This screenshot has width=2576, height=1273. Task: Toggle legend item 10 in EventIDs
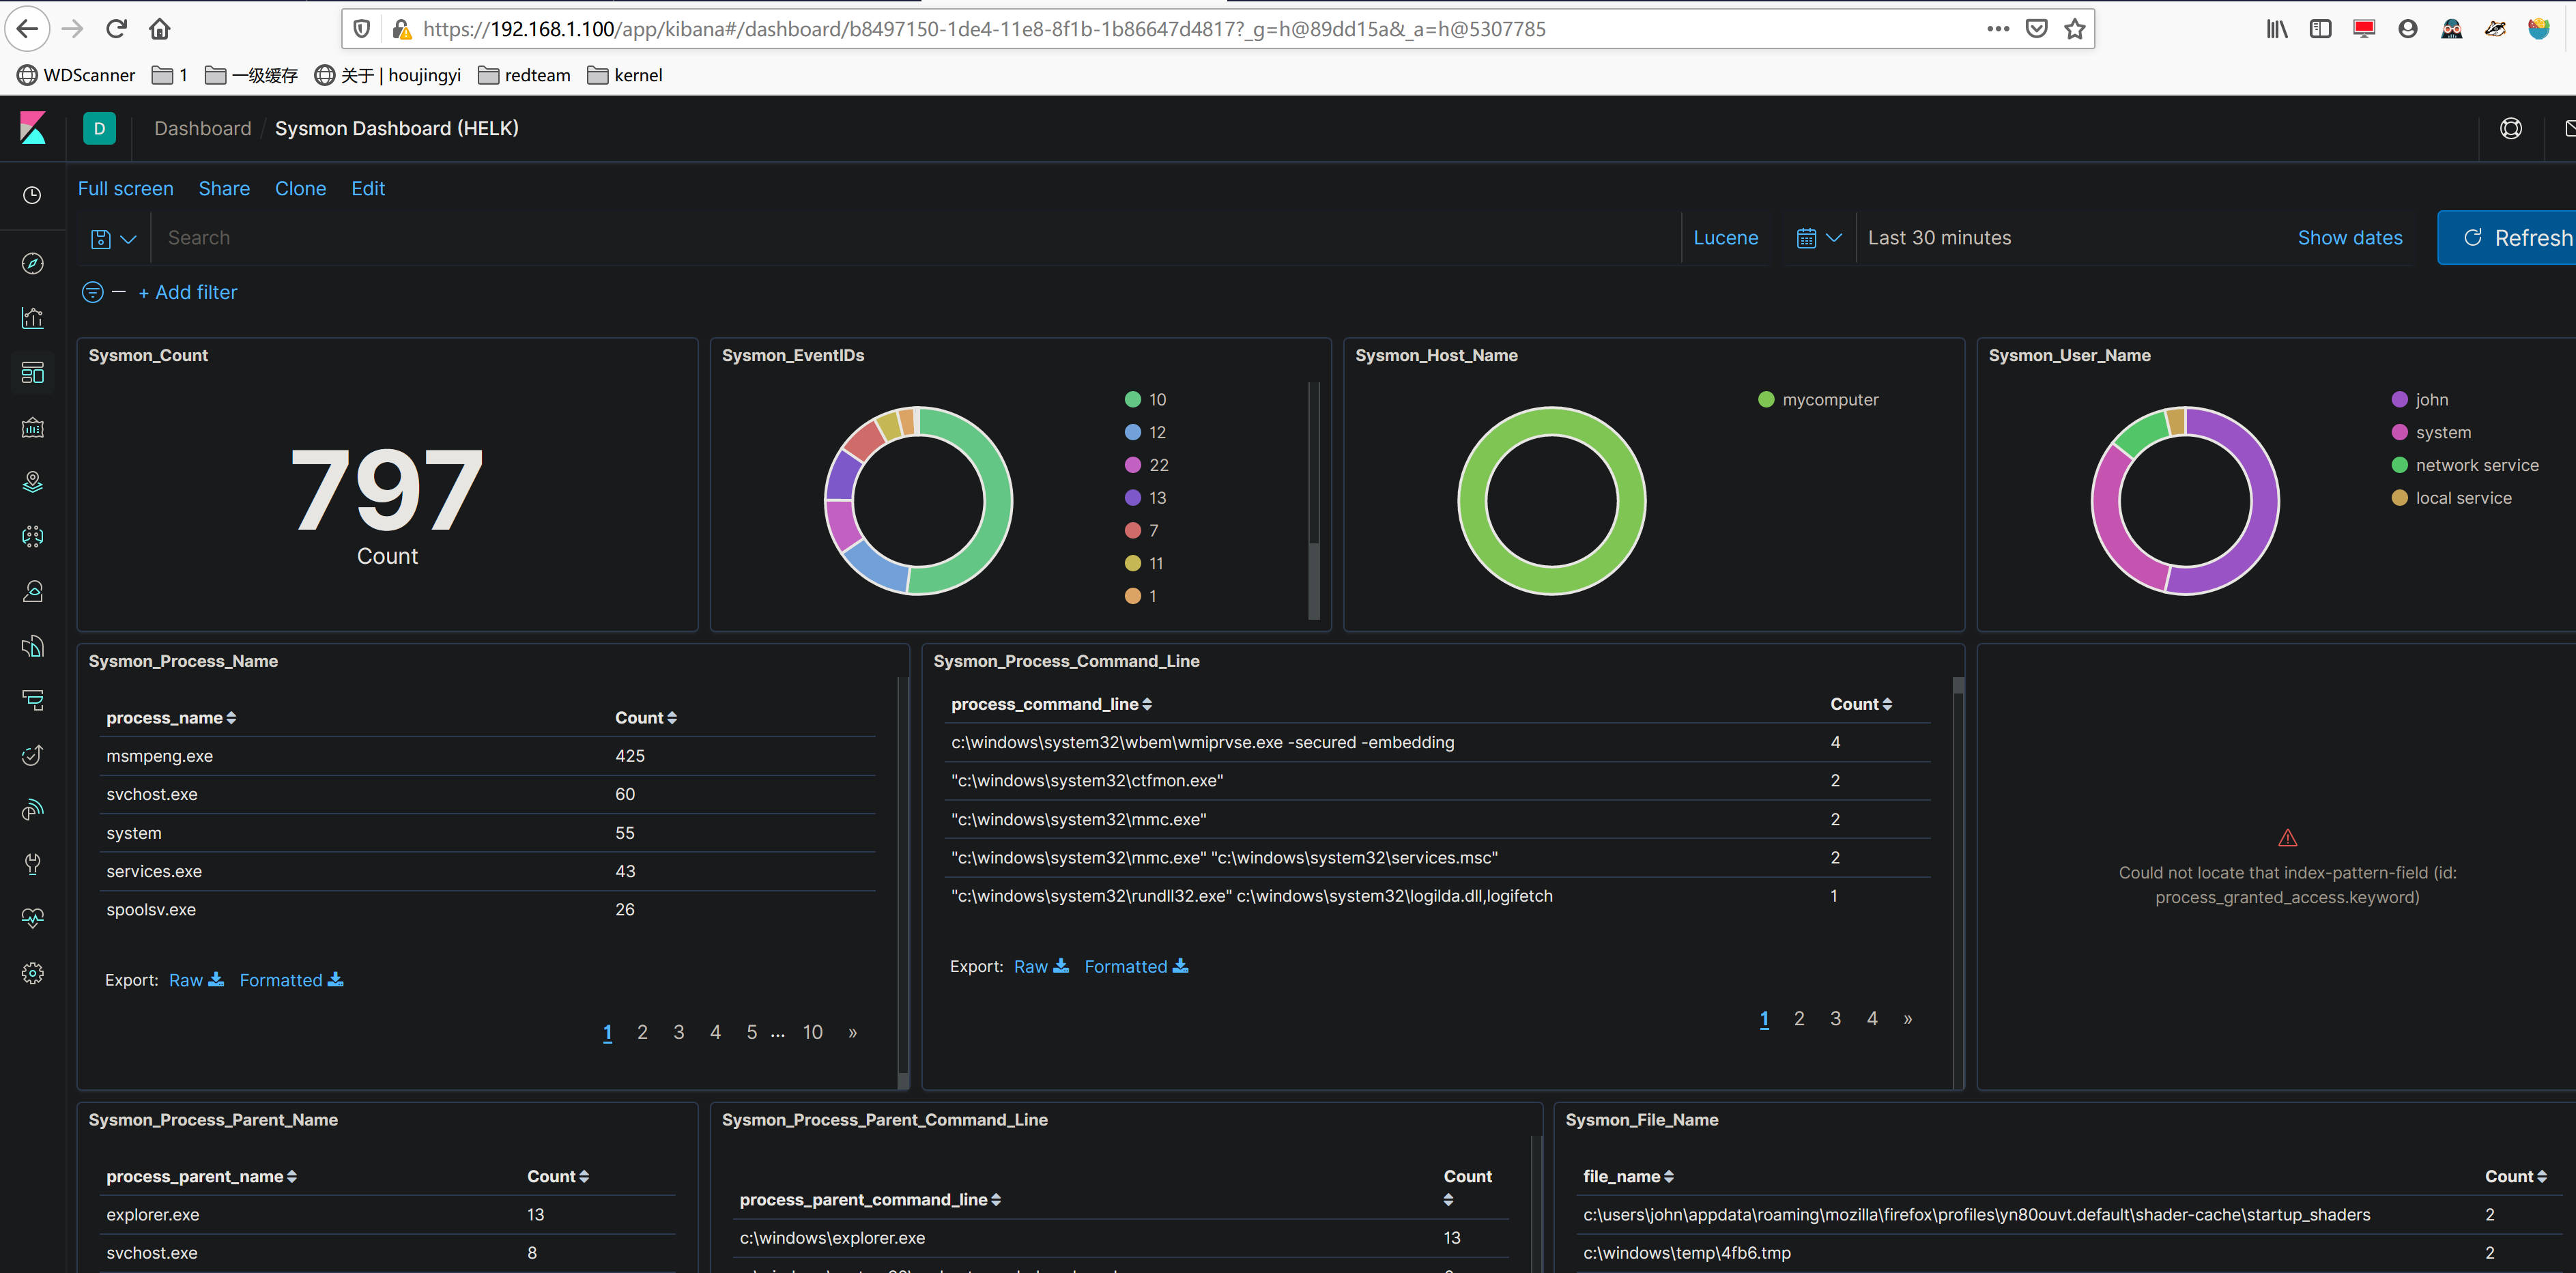click(x=1157, y=400)
